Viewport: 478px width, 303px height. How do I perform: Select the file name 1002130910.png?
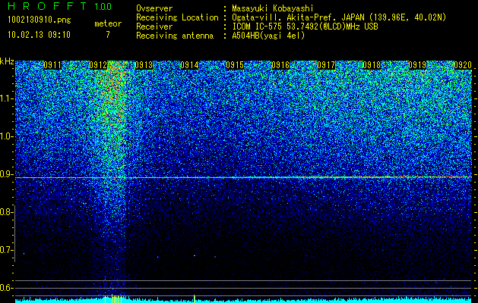coord(40,20)
